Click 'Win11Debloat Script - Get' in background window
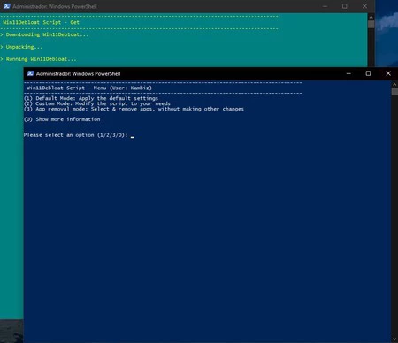The image size is (398, 343). [x=41, y=22]
